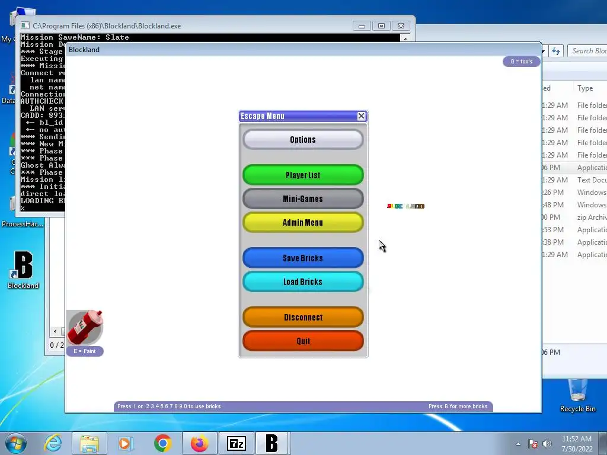
Task: Click the console window system menu icon
Action: (x=25, y=26)
